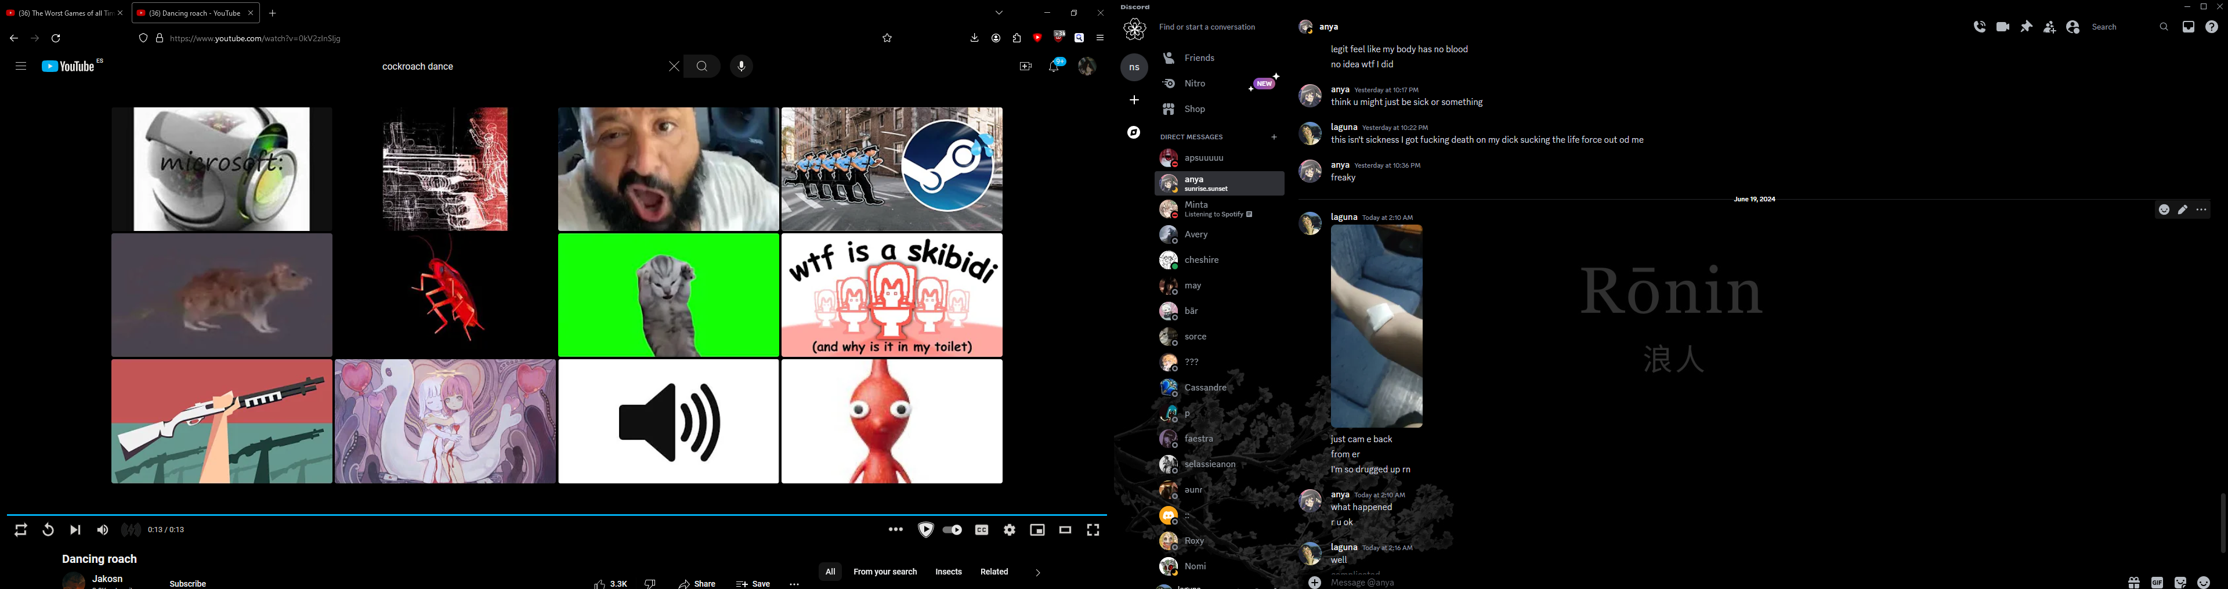Open Discord gift icon
2228x589 pixels.
pos(2134,583)
